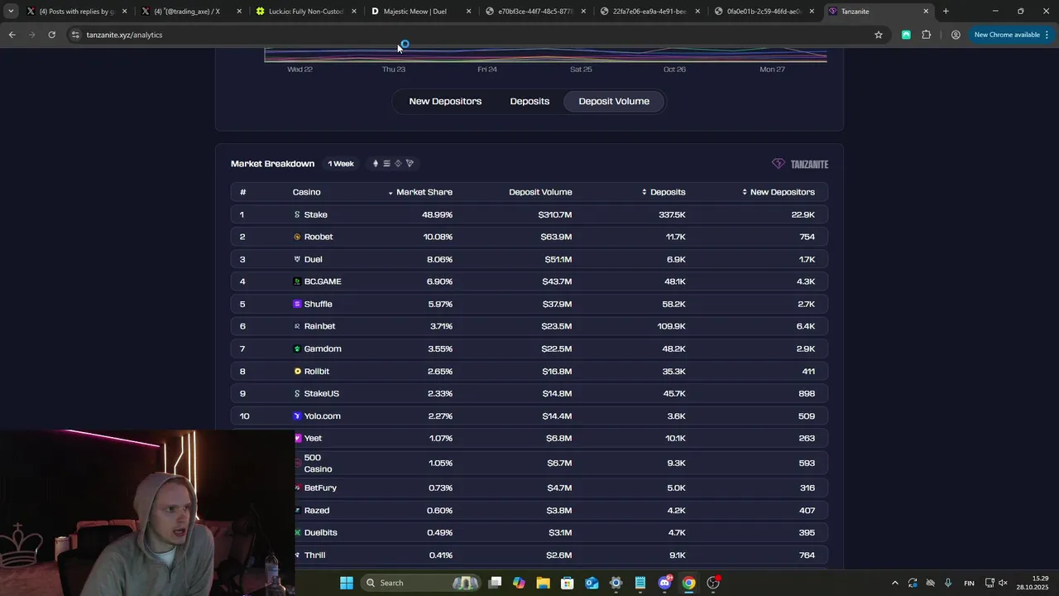Click the Duelbits casino logo icon
This screenshot has height=596, width=1059.
click(x=297, y=532)
